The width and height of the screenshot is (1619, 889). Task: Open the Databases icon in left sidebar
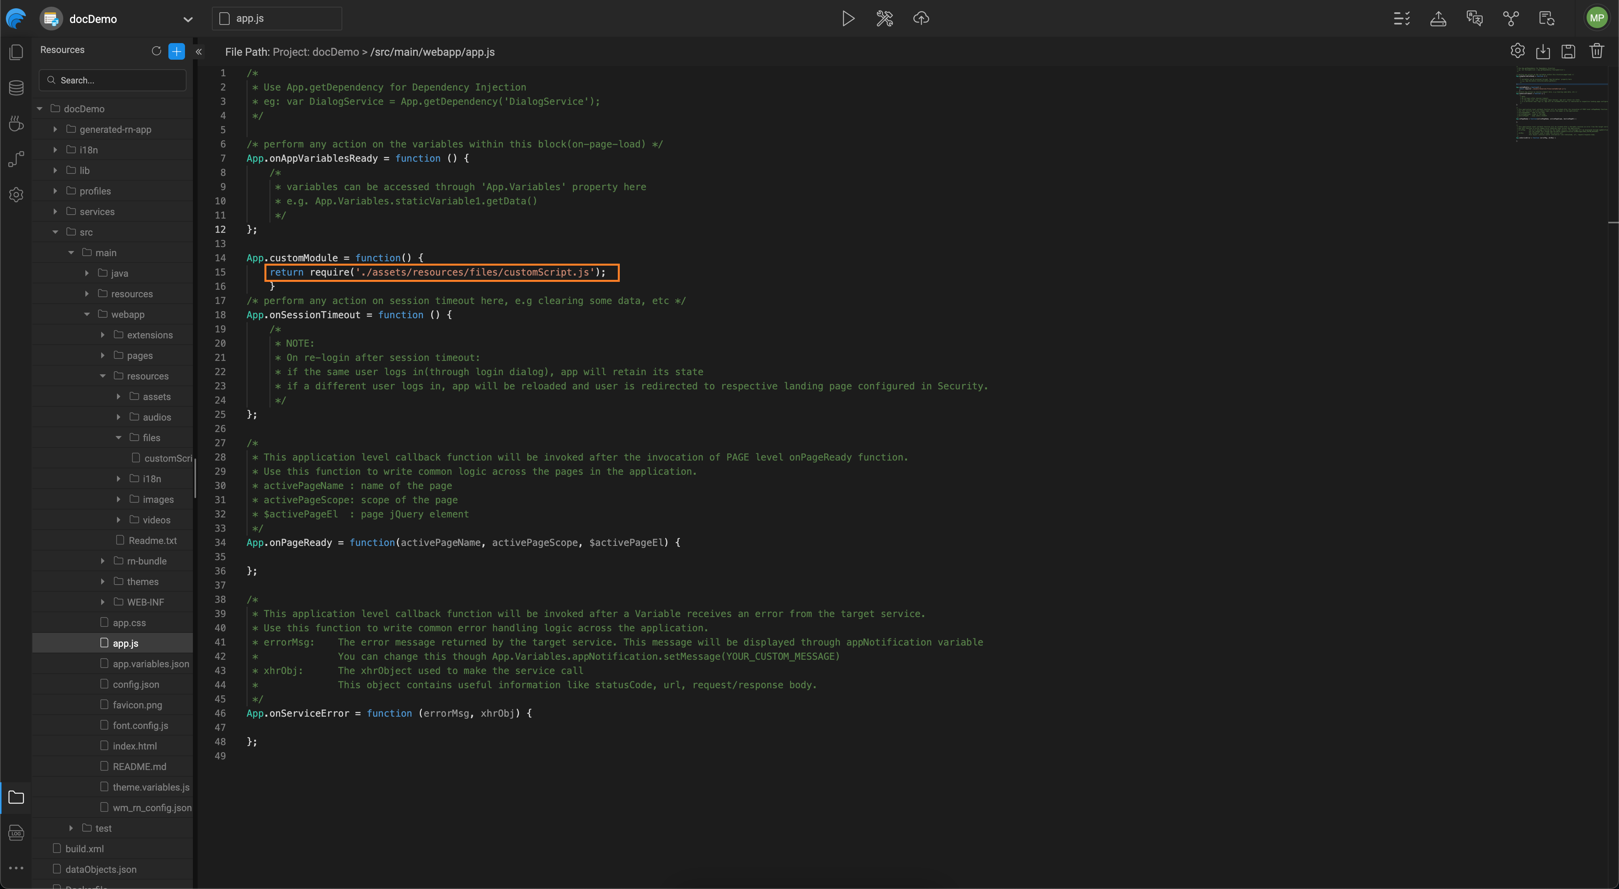click(16, 87)
